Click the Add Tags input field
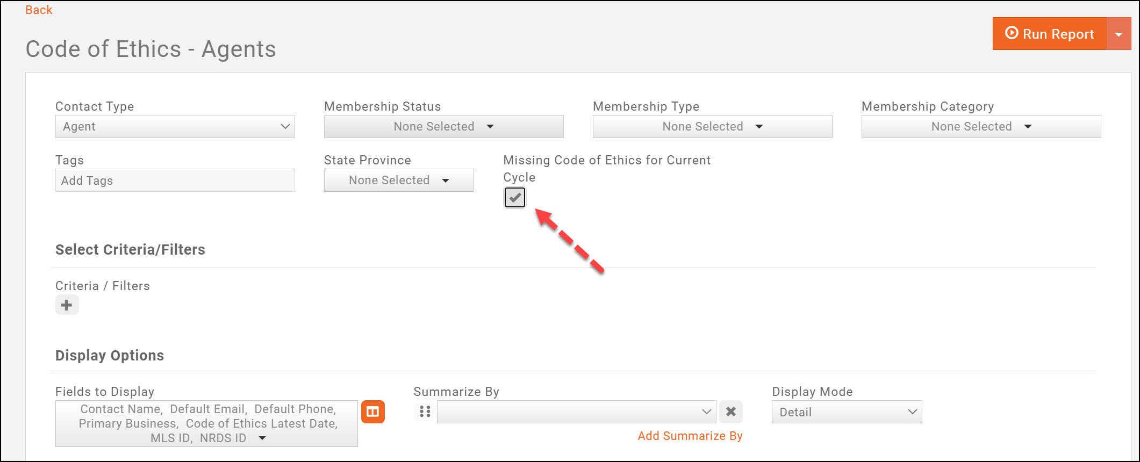 tap(175, 180)
